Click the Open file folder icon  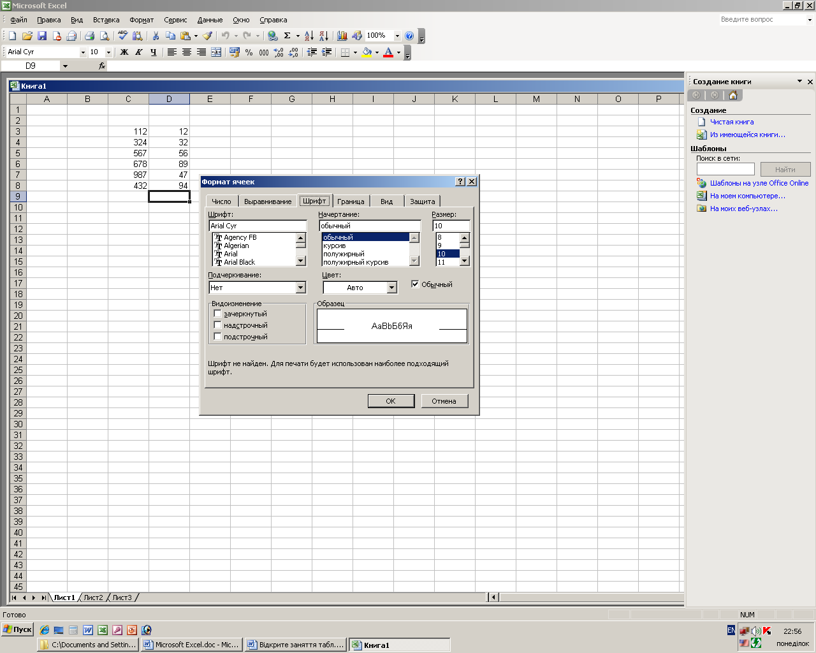[x=27, y=36]
